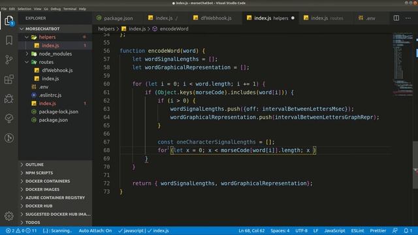Collapse the helpers folder

[x=55, y=37]
